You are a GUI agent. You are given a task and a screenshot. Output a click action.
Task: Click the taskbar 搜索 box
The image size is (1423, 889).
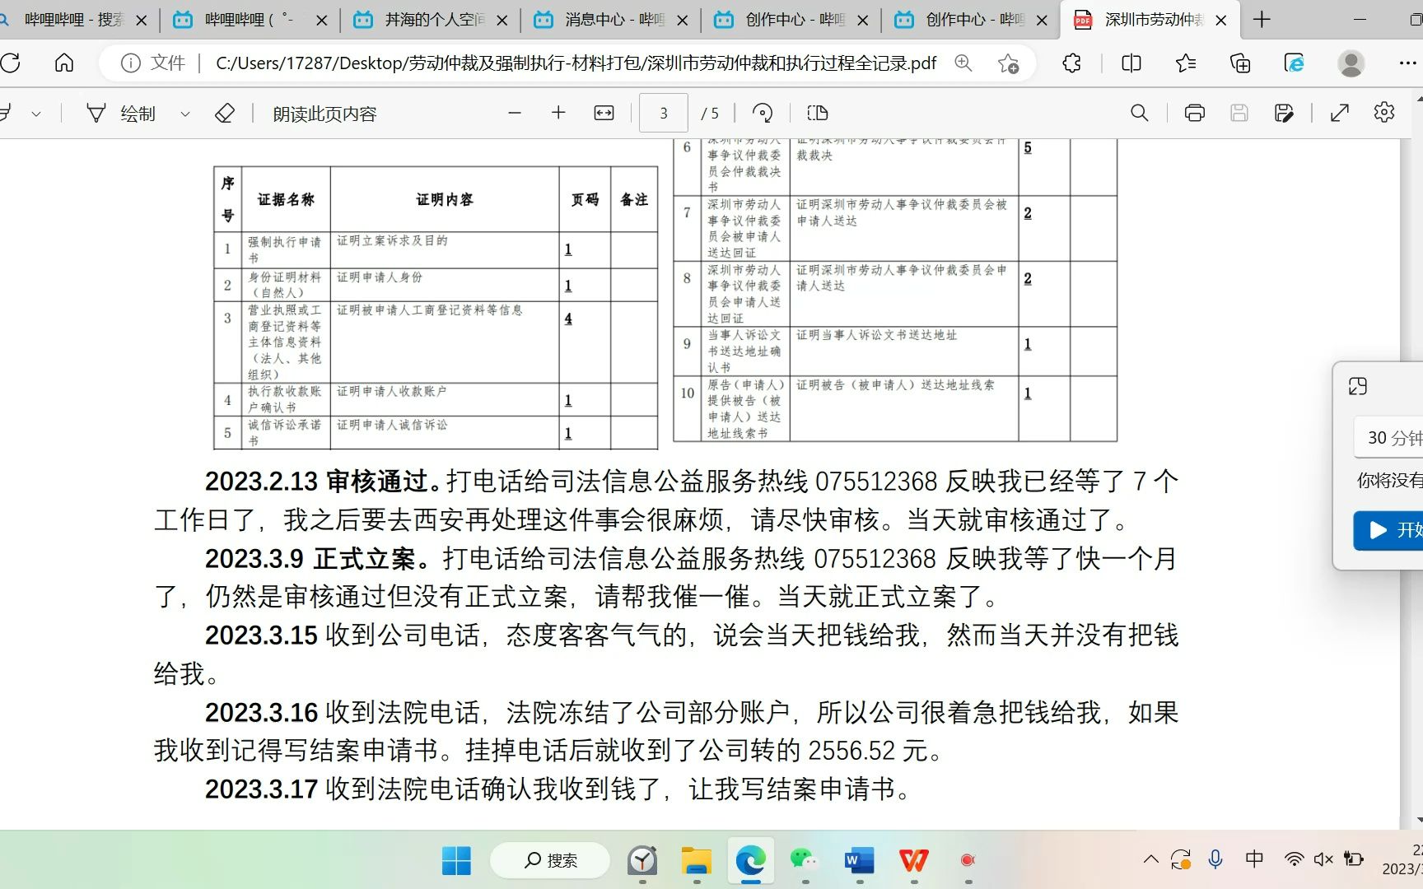click(x=550, y=860)
